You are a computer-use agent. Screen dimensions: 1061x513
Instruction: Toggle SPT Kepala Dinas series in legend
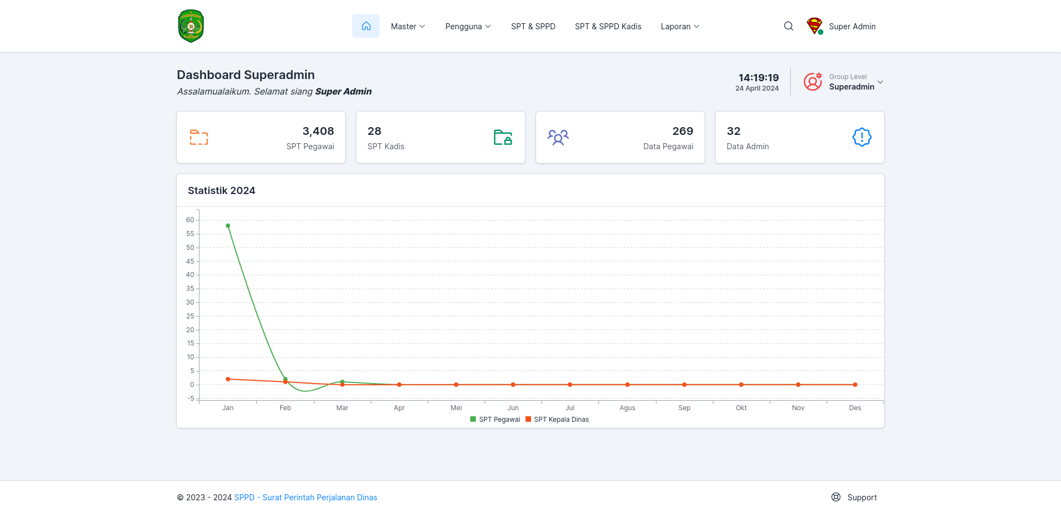557,420
